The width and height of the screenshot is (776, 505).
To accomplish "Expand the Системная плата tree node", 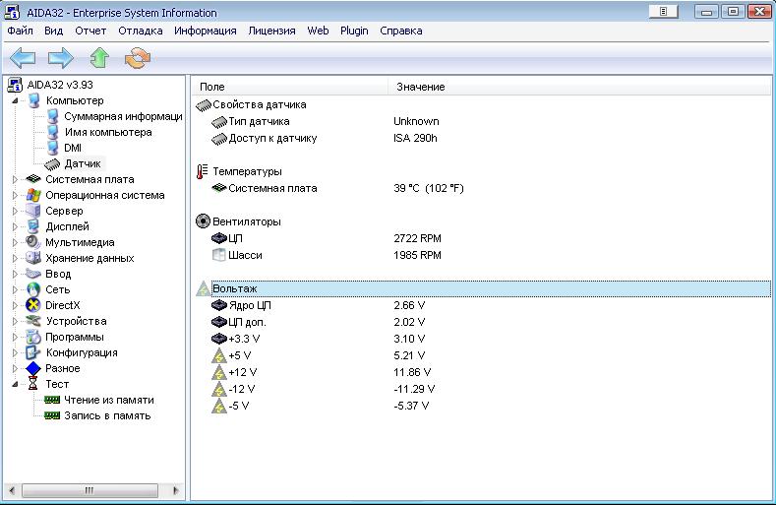I will [15, 179].
